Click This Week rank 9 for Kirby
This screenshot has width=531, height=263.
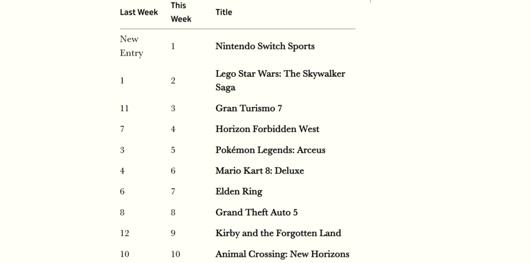point(173,233)
